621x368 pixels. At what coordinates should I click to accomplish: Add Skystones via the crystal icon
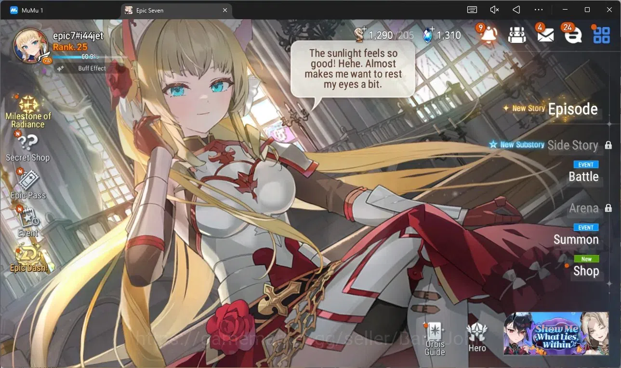click(x=428, y=35)
